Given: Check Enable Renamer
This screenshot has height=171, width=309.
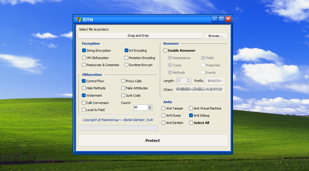Looking at the screenshot, I should pos(165,50).
